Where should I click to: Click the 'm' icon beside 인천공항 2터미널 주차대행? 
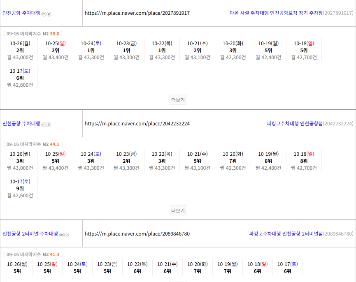pos(61,235)
